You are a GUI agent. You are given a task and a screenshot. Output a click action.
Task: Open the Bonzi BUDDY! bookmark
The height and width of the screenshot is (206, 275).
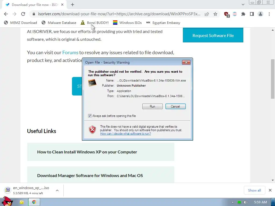[95, 23]
